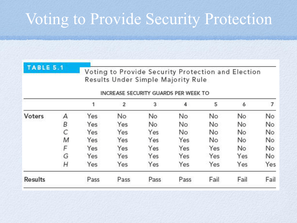Screen dimensions: 297x223
Task: Click the 'Fail' result under column 5
Action: pyautogui.click(x=214, y=179)
